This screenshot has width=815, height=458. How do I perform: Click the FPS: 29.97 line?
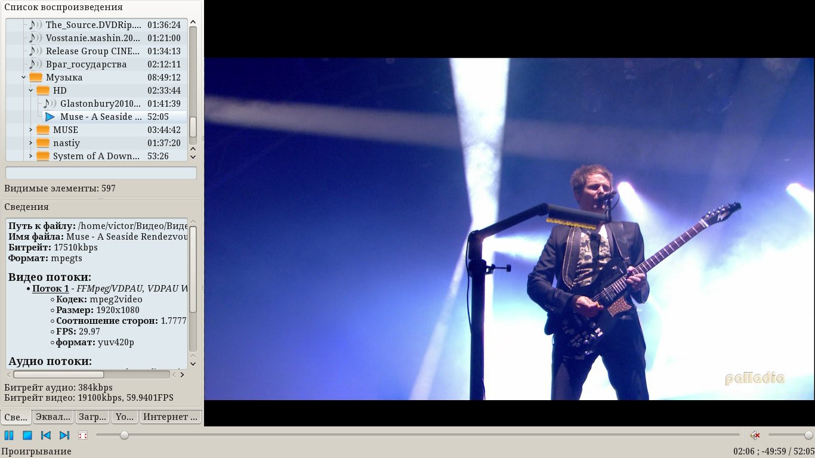tap(78, 332)
